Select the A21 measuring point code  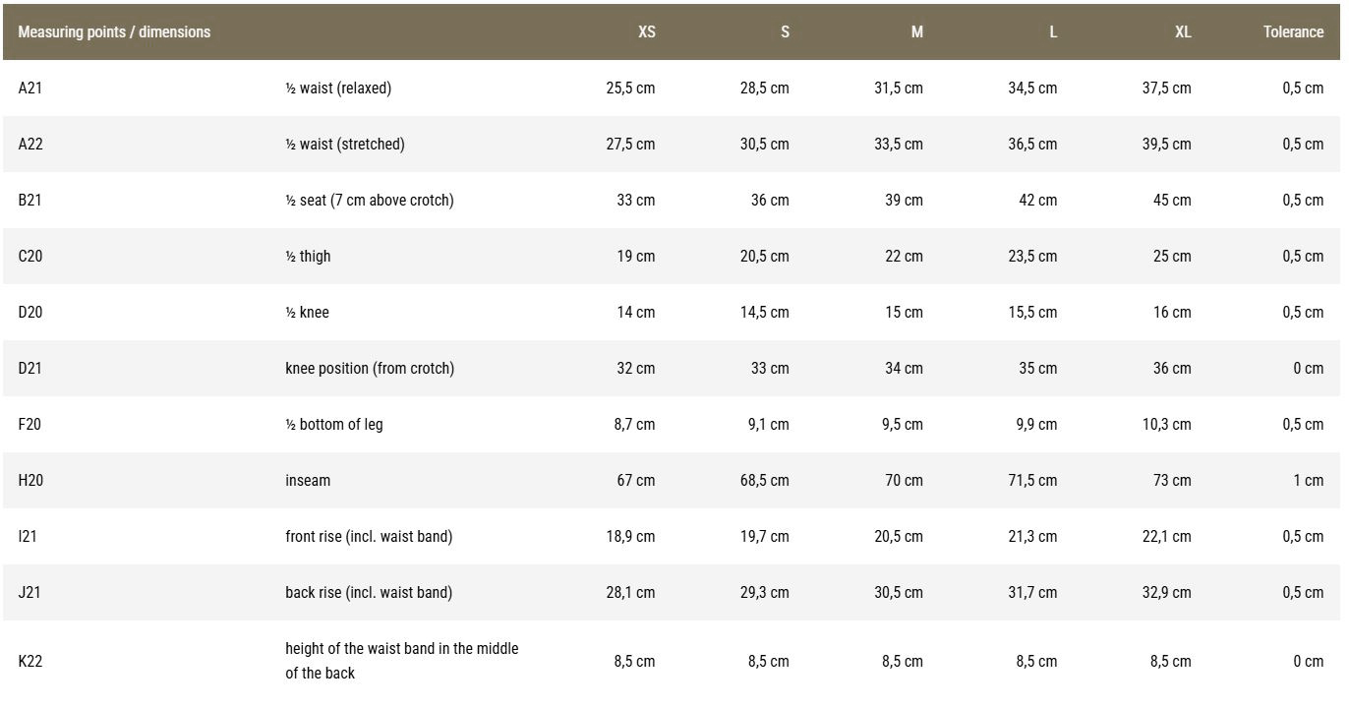coord(30,88)
